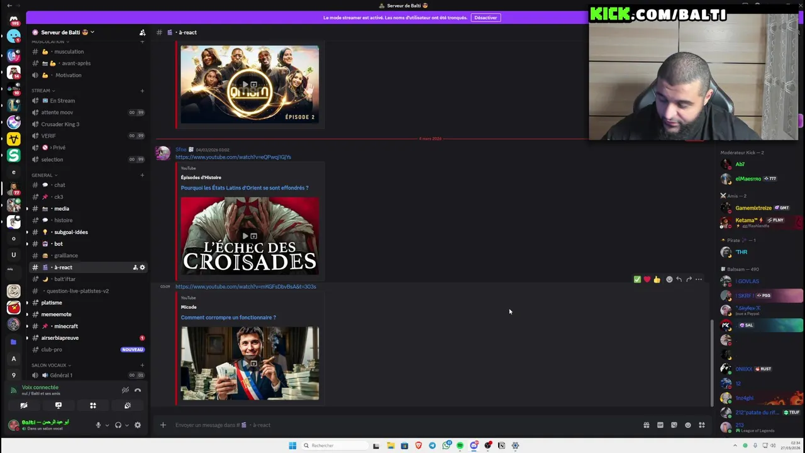
Task: Click the chat scrollbar thumb
Action: pos(712,362)
